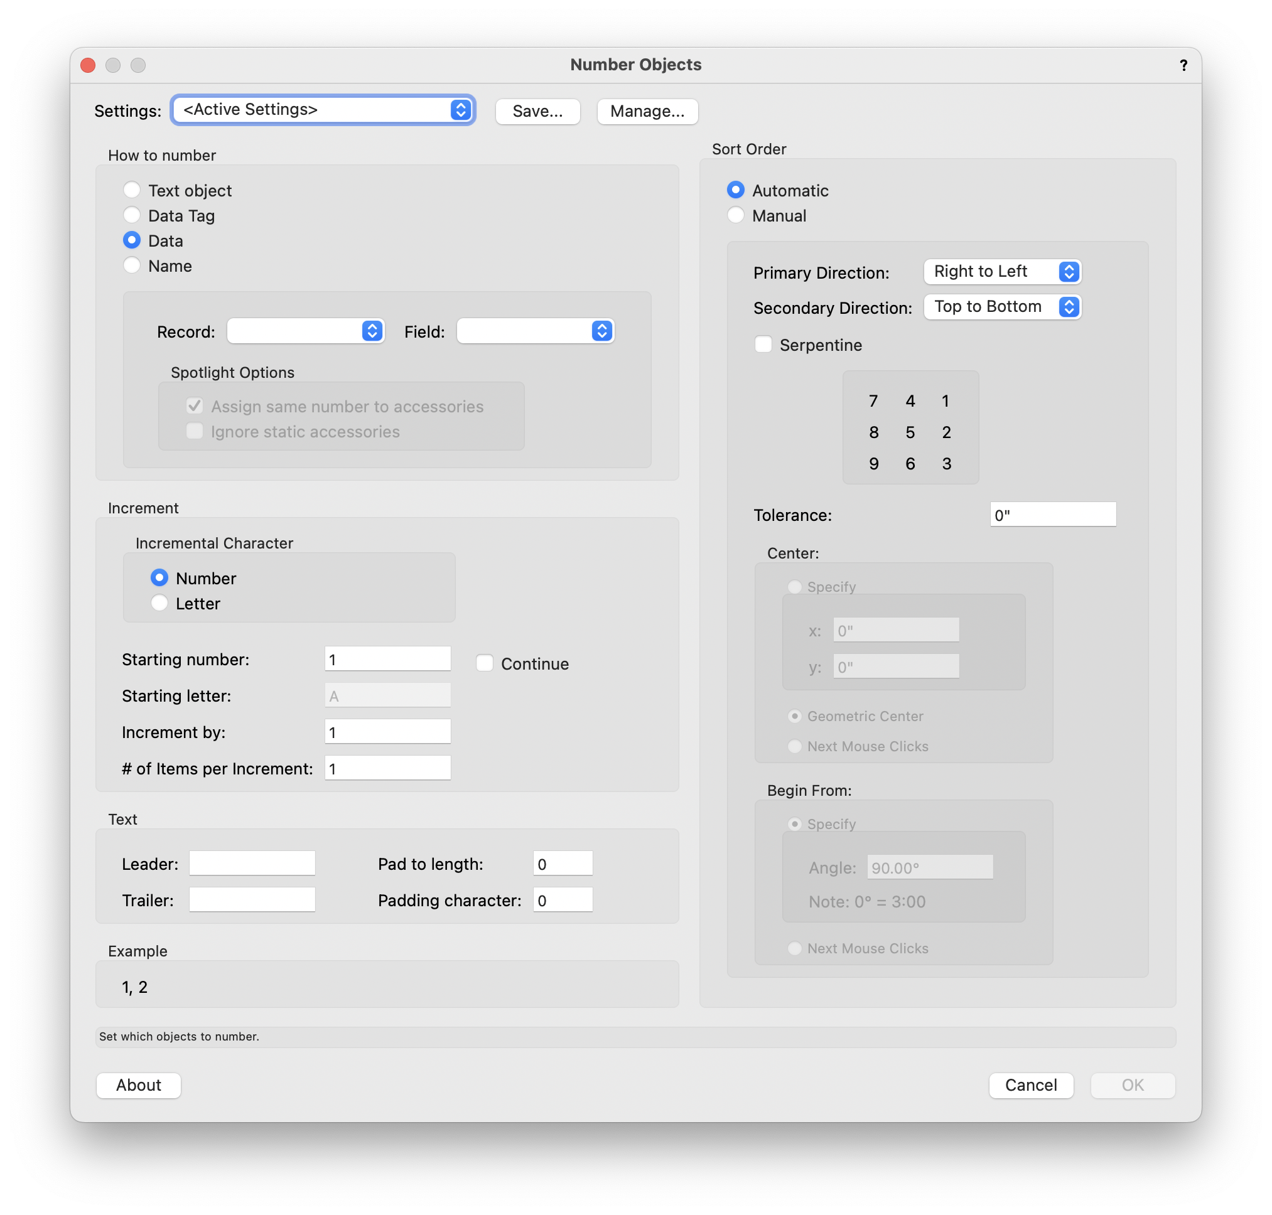Click the Starting number input field
Screen dimensions: 1272x1215
click(x=387, y=660)
